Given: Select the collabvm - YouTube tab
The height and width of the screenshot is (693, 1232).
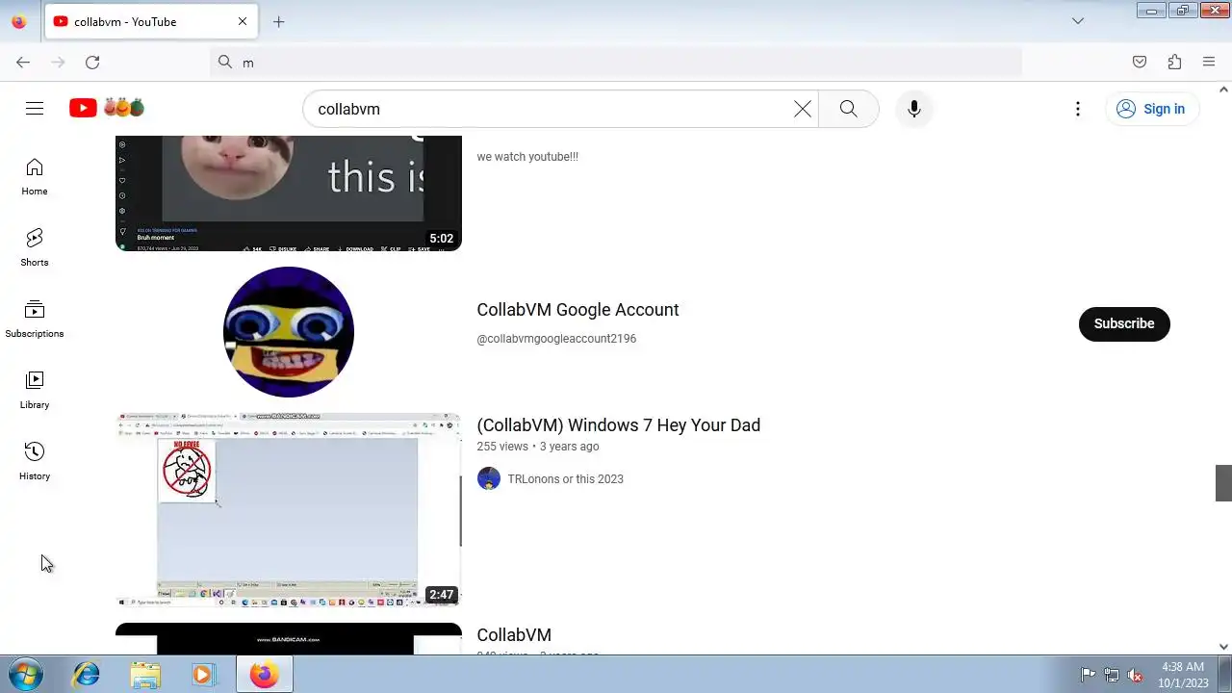Looking at the screenshot, I should click(151, 21).
